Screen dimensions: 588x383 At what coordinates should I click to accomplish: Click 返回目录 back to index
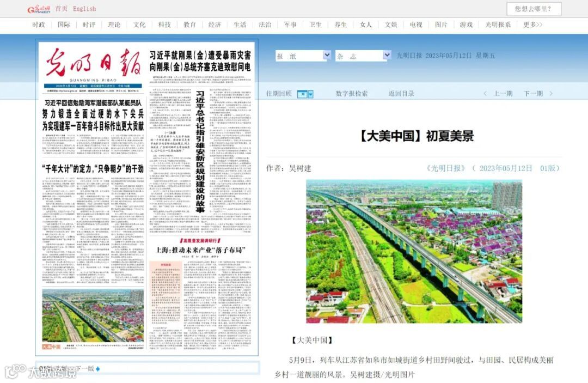coord(401,93)
